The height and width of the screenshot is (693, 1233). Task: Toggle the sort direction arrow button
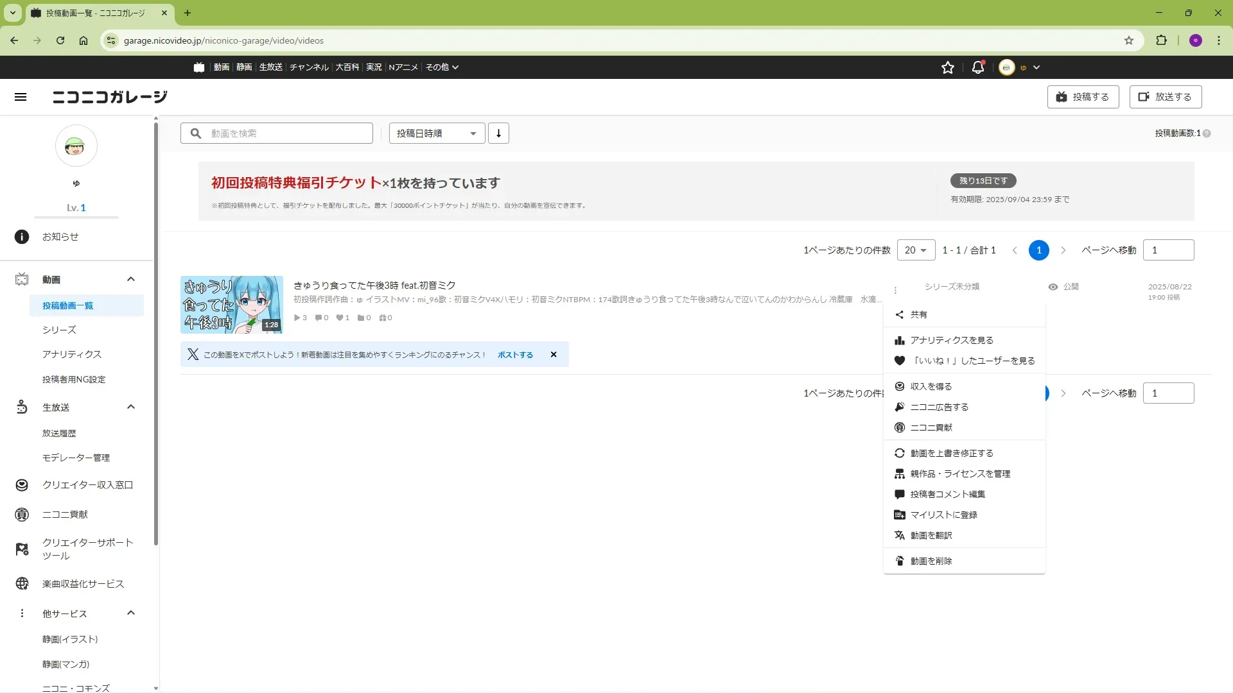[498, 133]
